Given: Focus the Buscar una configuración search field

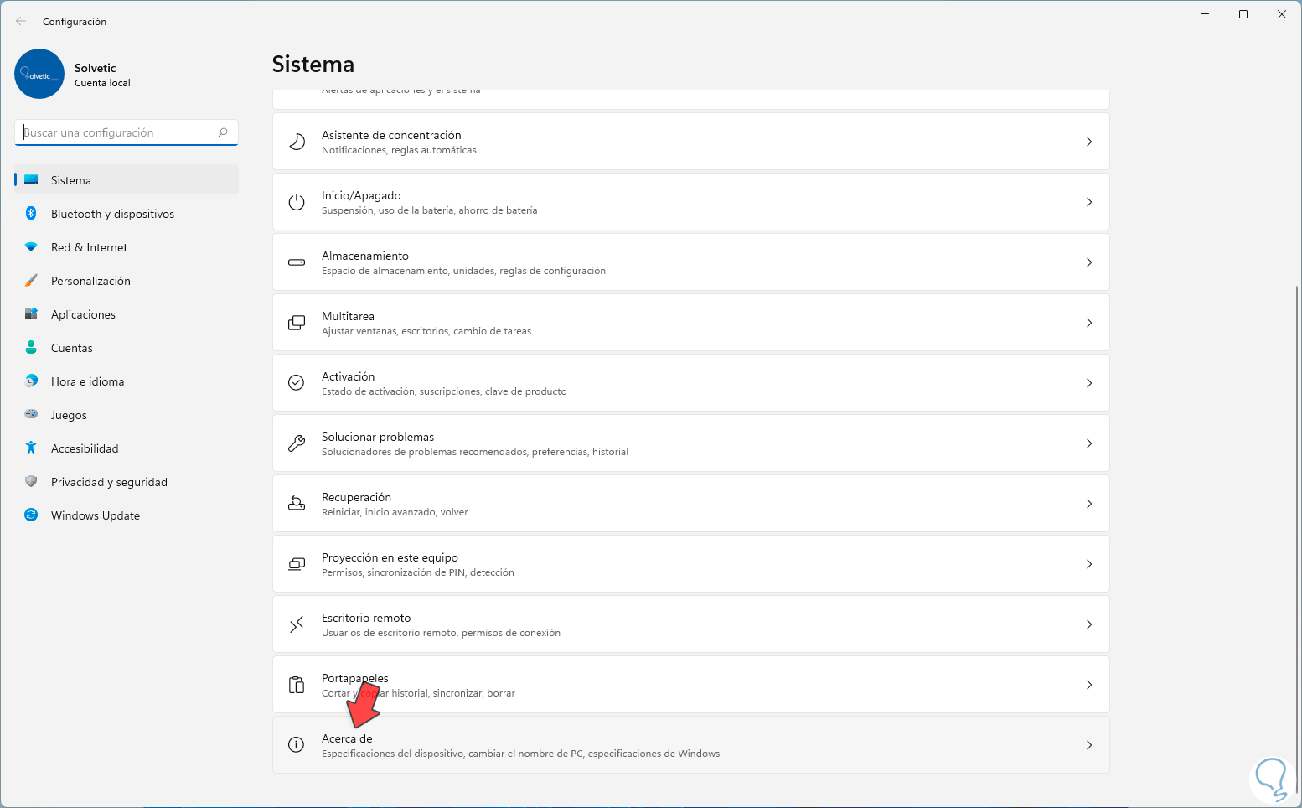Looking at the screenshot, I should [117, 132].
